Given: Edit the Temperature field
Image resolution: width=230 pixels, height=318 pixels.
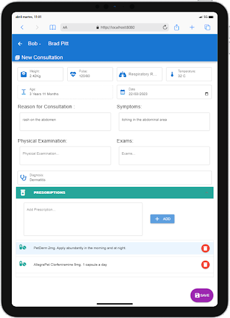Looking at the screenshot, I should 189,74.
